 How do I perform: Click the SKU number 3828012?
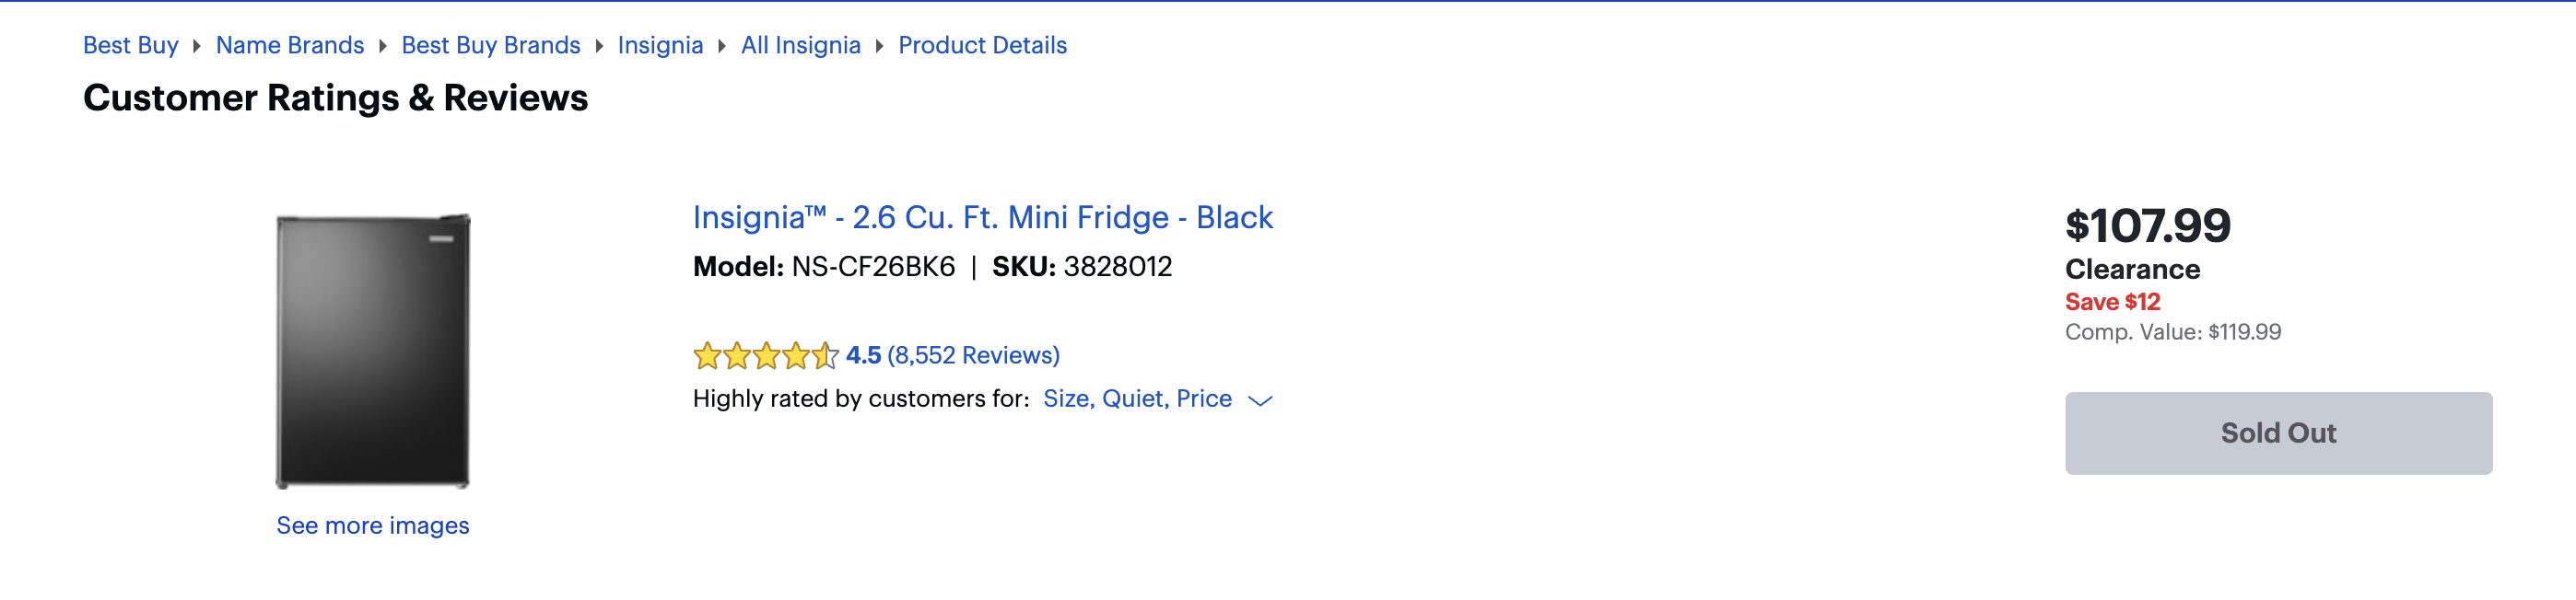[1117, 267]
